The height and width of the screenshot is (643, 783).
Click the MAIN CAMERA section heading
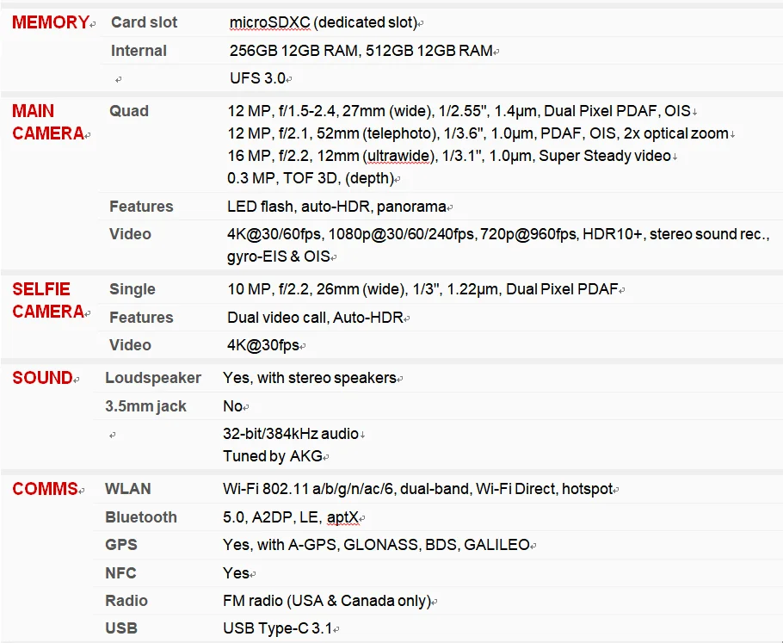(x=47, y=122)
